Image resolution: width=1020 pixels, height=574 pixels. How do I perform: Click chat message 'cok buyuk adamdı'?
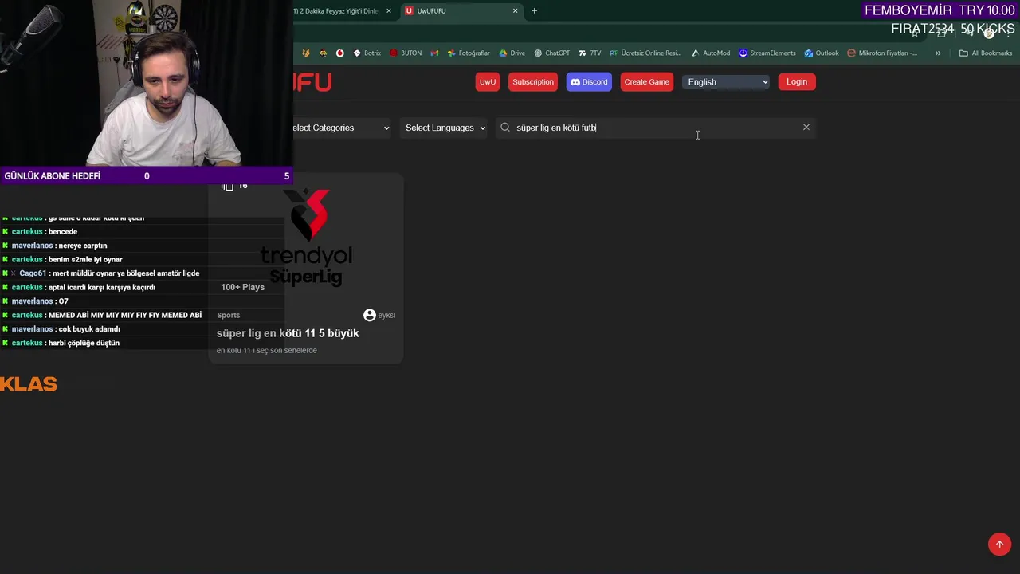(88, 329)
